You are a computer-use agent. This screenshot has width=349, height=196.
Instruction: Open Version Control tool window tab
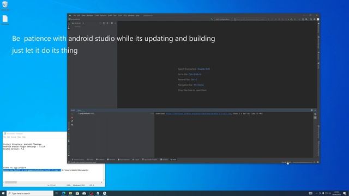78,160
